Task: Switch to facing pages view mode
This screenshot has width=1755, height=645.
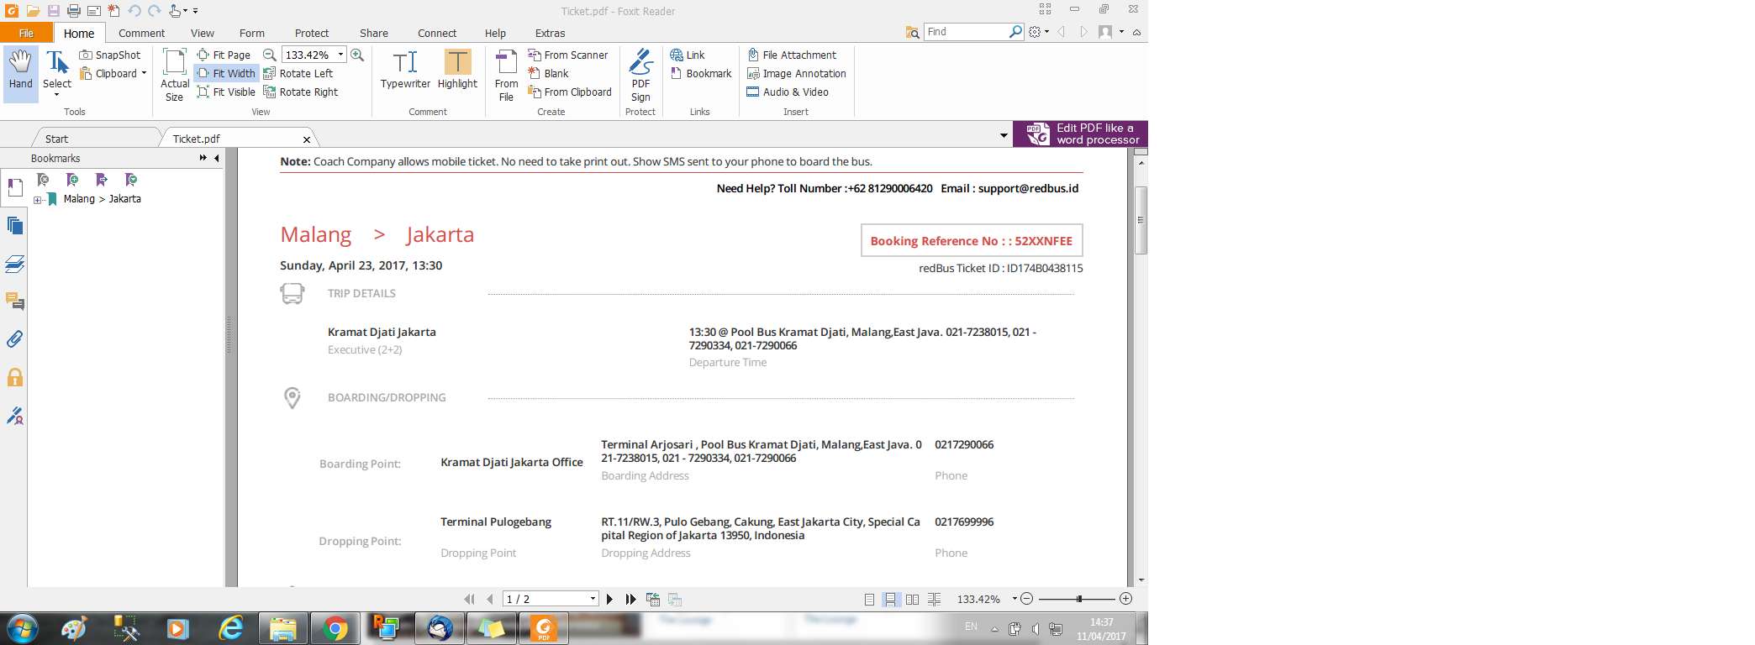Action: coord(912,599)
